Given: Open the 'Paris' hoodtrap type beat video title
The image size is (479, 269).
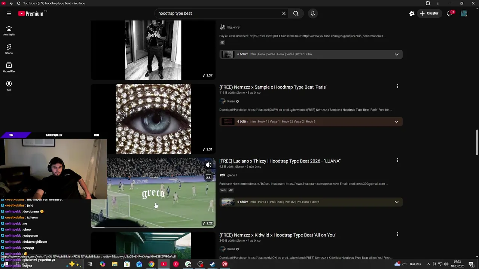Looking at the screenshot, I should [273, 87].
